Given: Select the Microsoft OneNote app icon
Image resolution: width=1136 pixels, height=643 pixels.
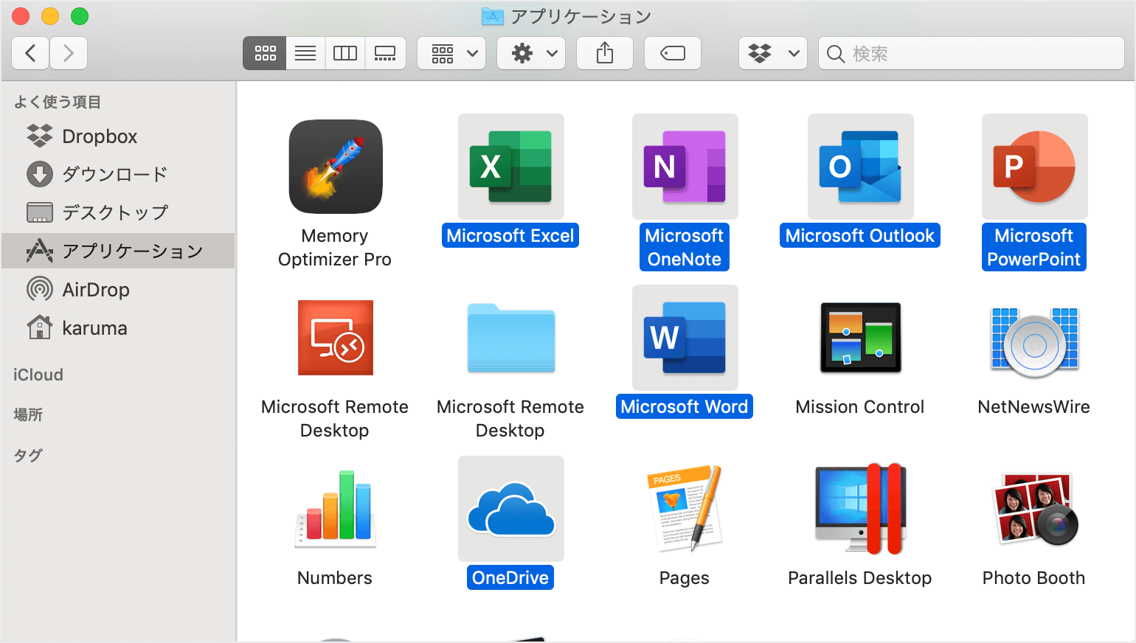Looking at the screenshot, I should 685,167.
